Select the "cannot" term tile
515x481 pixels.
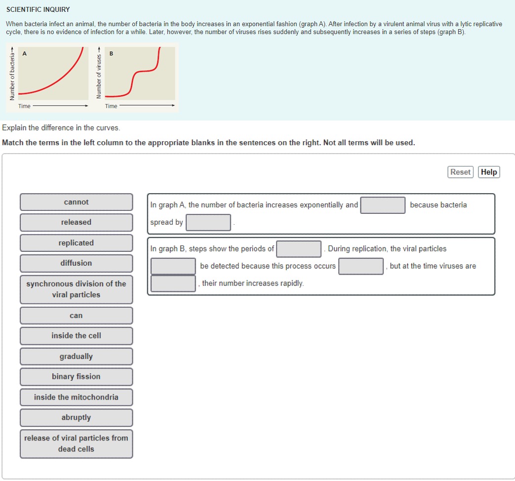tap(76, 202)
